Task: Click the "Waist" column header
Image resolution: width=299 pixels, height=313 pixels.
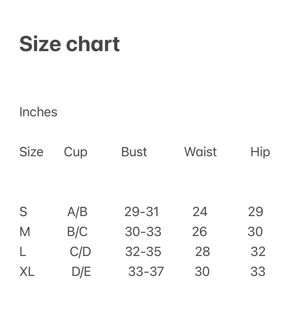Action: tap(200, 152)
